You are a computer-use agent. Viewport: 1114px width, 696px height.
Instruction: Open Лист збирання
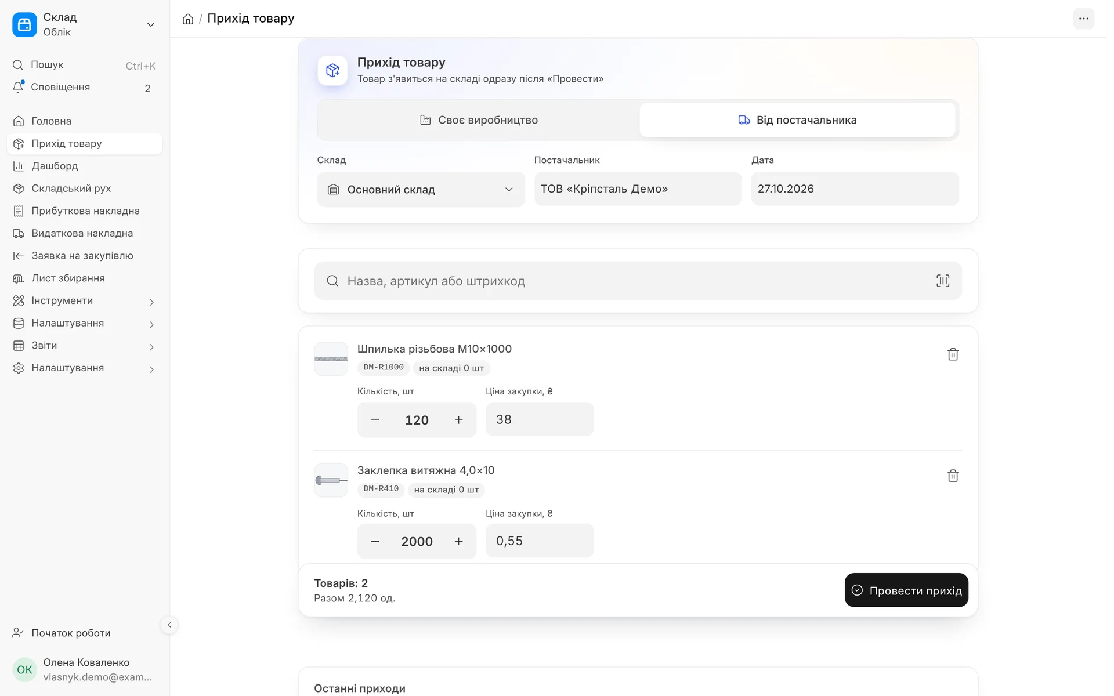[85, 278]
